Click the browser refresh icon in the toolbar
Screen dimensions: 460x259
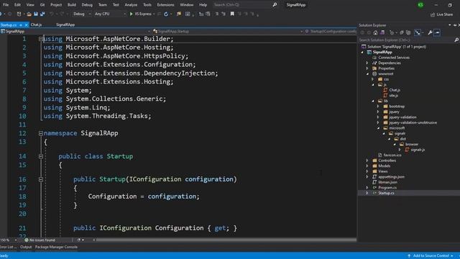pos(166,14)
